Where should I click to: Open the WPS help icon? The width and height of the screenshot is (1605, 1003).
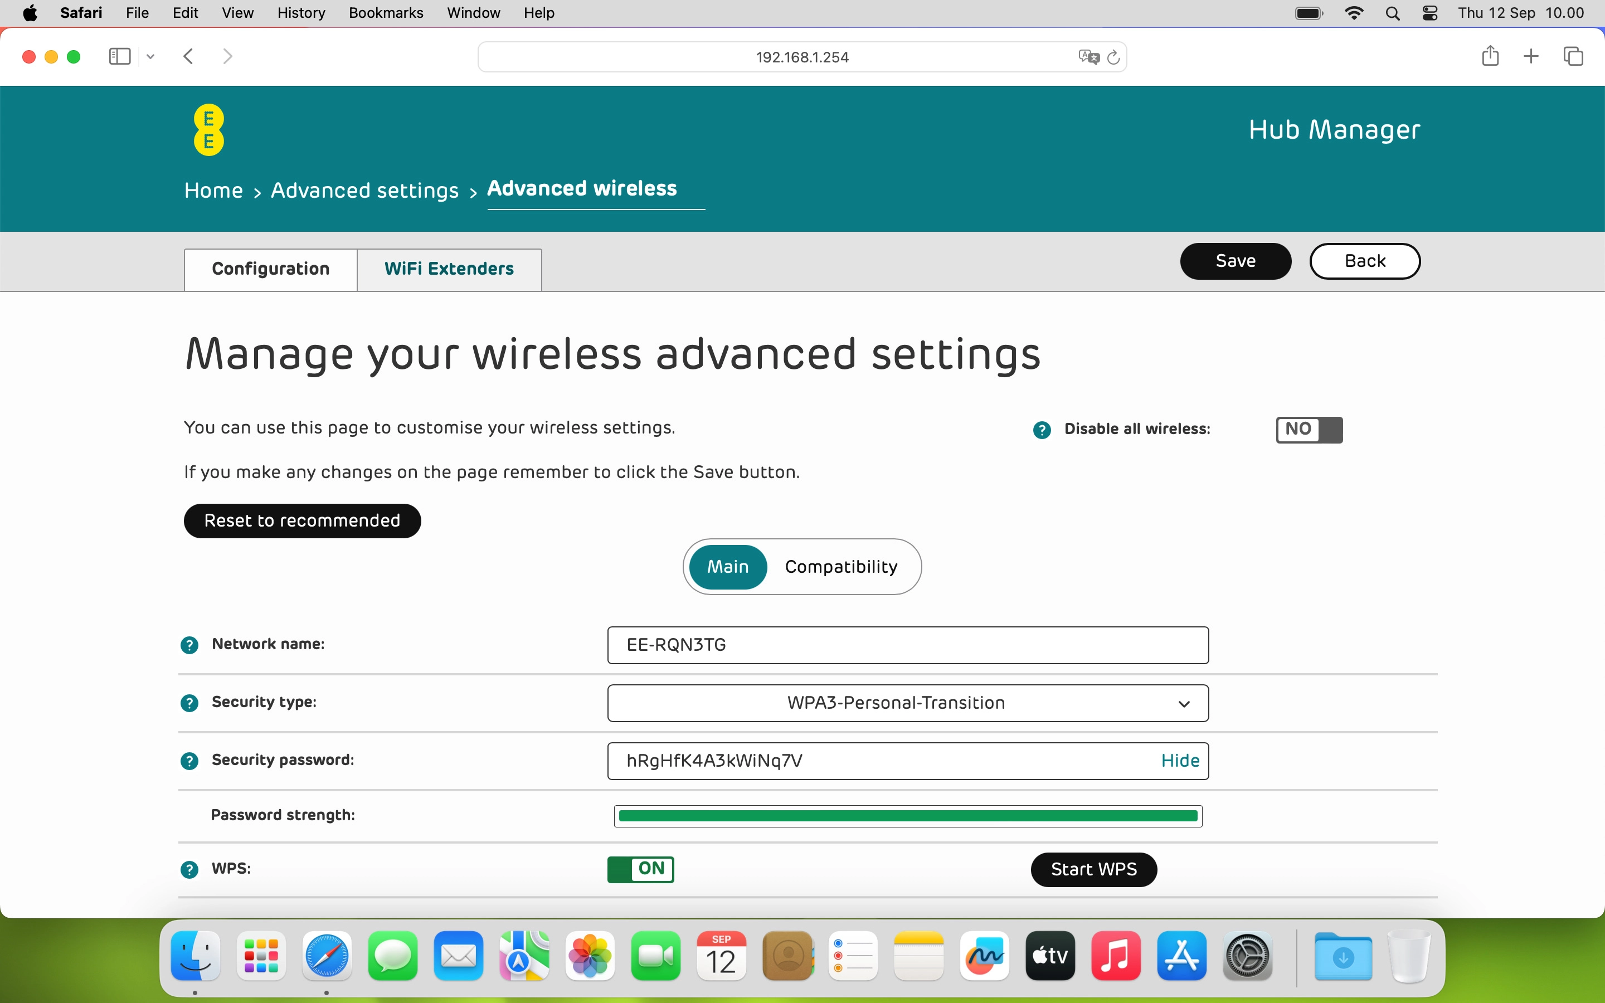(x=189, y=869)
